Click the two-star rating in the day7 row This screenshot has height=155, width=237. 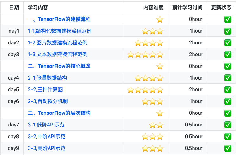(x=156, y=125)
